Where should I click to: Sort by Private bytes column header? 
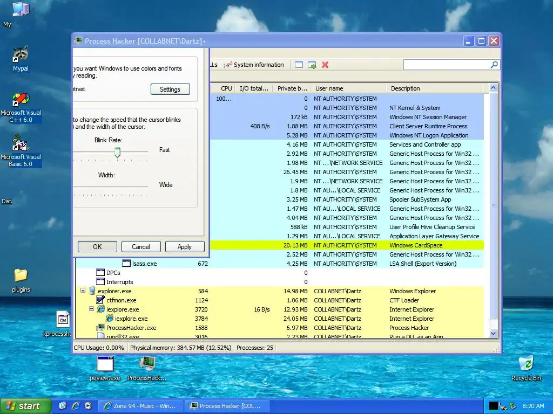click(292, 88)
